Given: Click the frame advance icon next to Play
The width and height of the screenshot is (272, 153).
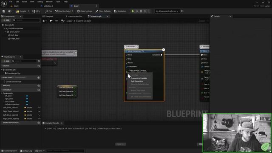Looking at the screenshot, I should pyautogui.click(x=137, y=11).
